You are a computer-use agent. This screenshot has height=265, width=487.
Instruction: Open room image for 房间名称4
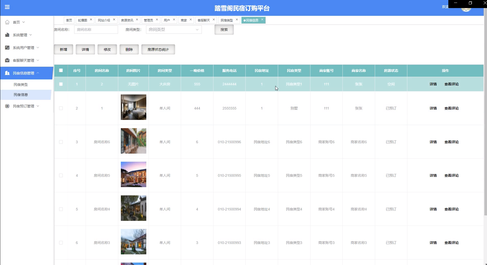coord(134,208)
